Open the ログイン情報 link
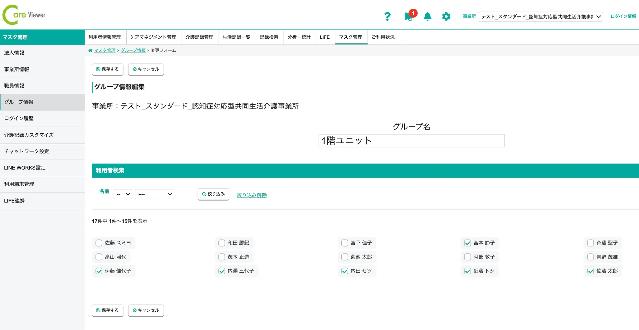The height and width of the screenshot is (330, 639). [x=623, y=16]
